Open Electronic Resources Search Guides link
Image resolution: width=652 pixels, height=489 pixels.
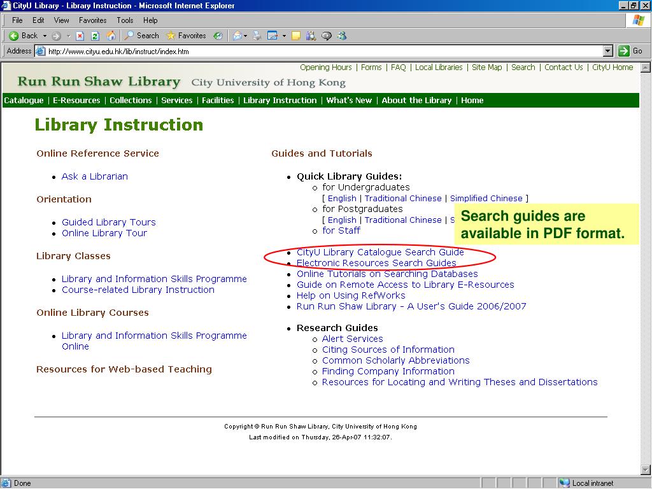(376, 263)
